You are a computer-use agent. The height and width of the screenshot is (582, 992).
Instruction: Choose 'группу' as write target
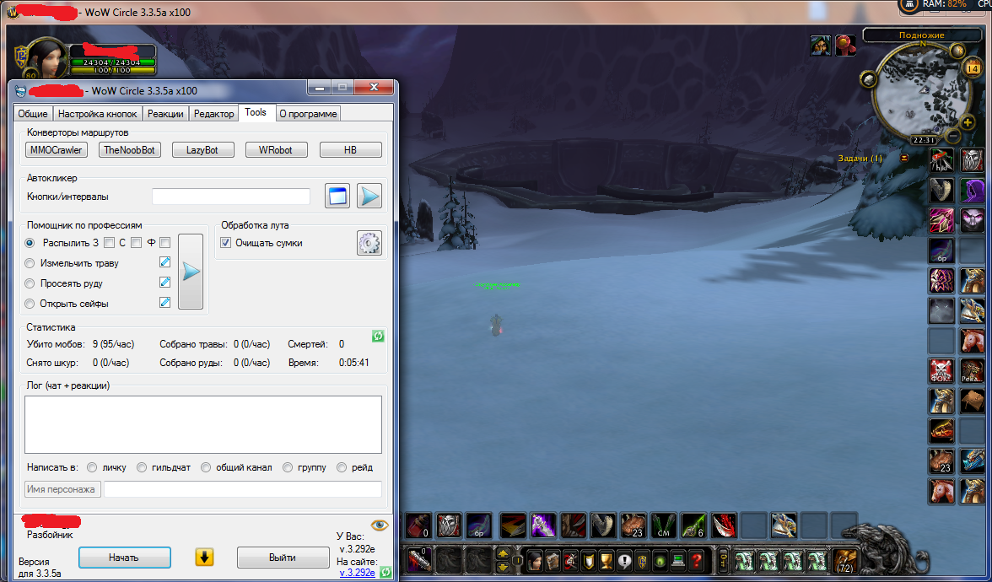(287, 467)
